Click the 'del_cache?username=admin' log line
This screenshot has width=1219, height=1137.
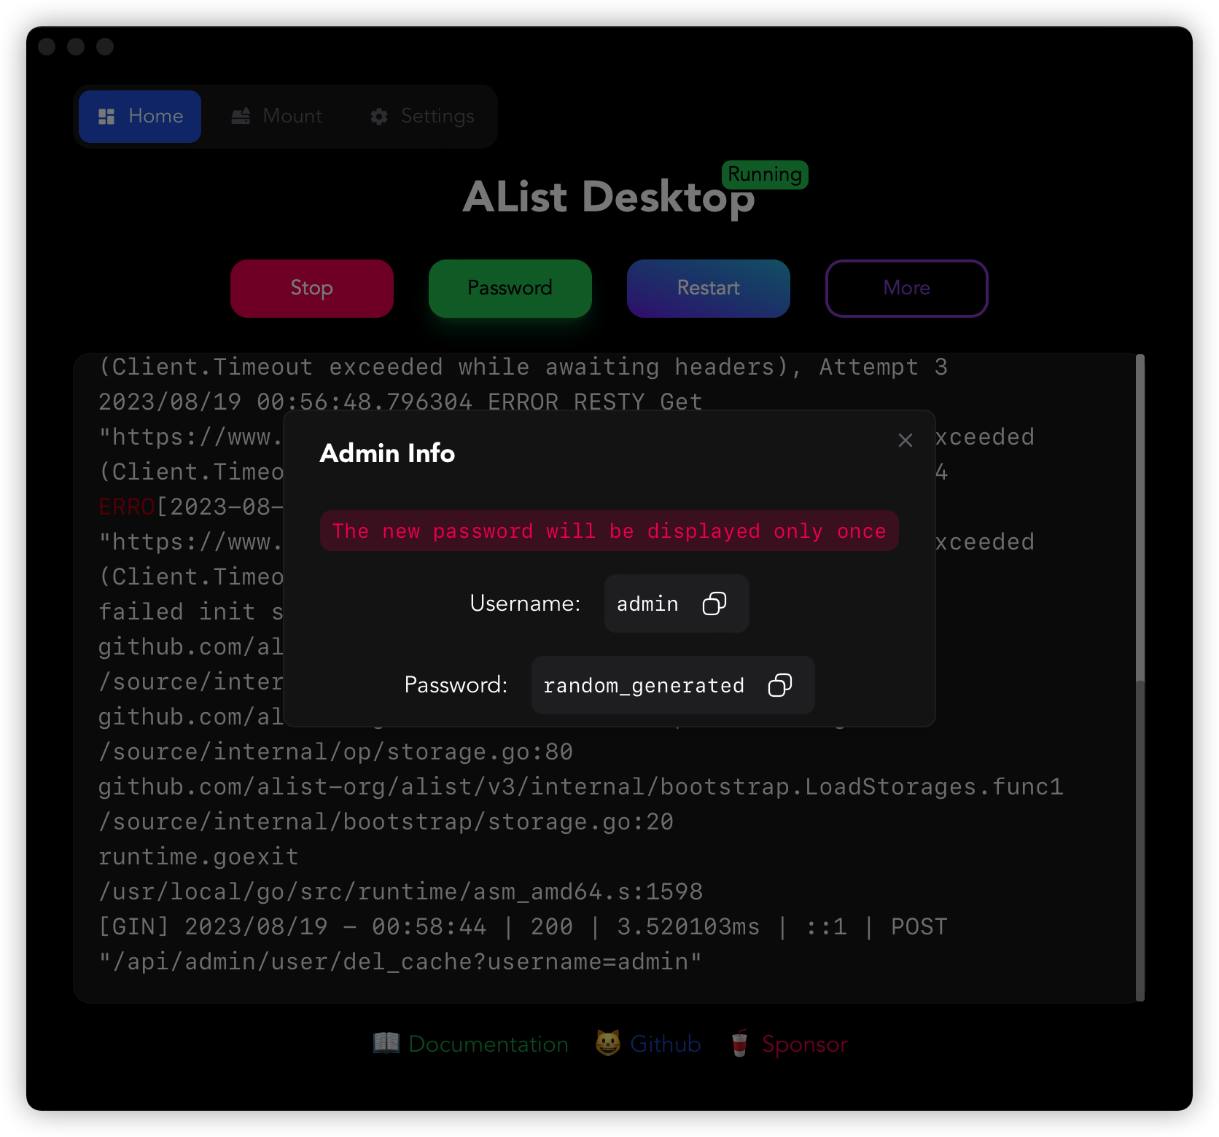(x=400, y=961)
